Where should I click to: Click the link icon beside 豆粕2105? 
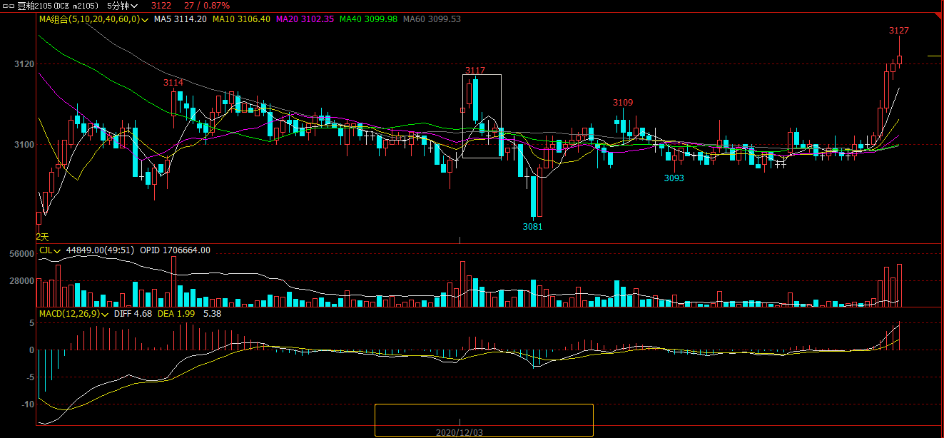pos(9,5)
